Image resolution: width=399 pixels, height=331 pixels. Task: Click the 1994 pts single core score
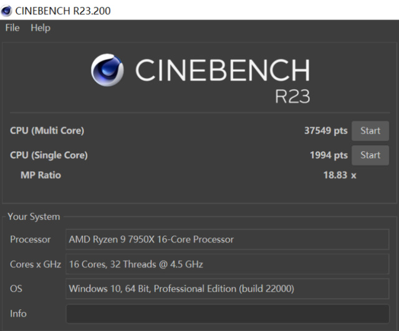tap(329, 155)
